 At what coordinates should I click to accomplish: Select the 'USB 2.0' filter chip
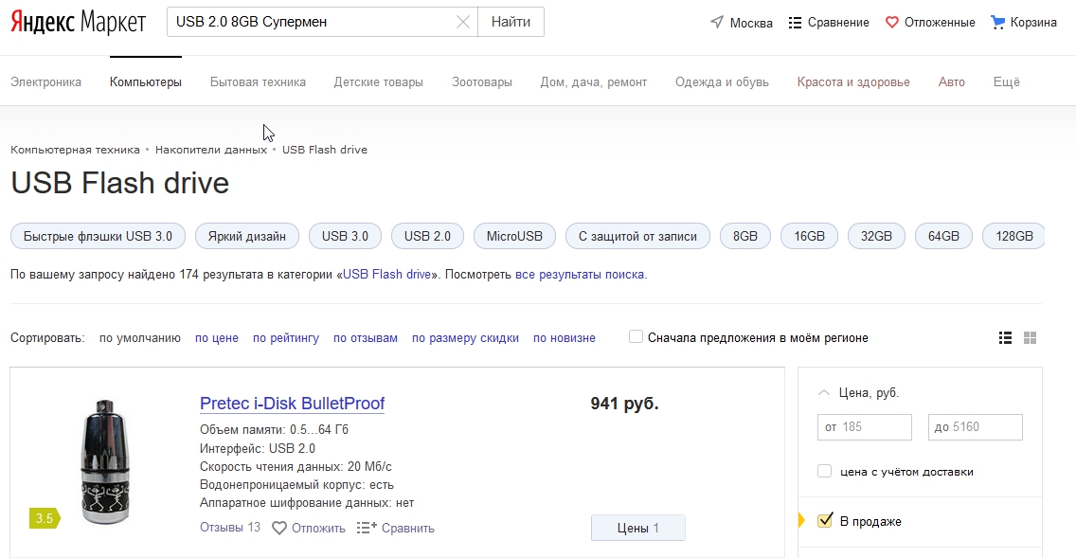coord(427,236)
